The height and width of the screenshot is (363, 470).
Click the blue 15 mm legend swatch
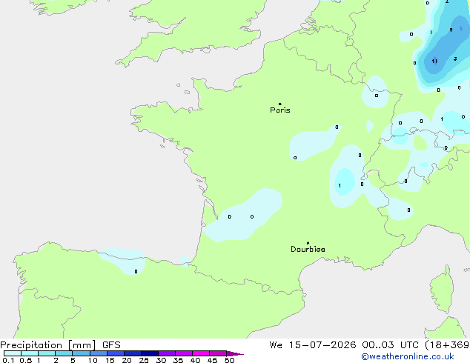coord(116,353)
